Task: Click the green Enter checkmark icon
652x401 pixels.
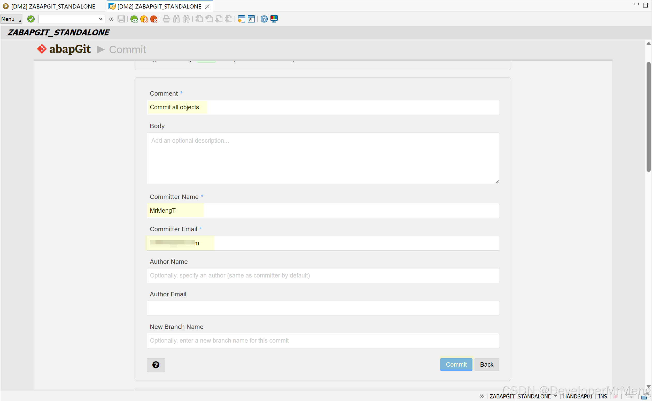Action: [x=31, y=19]
